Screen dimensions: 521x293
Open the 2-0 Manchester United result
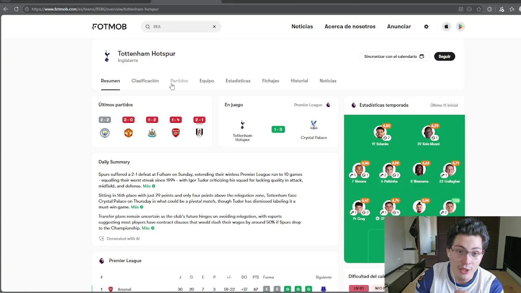pyautogui.click(x=128, y=127)
